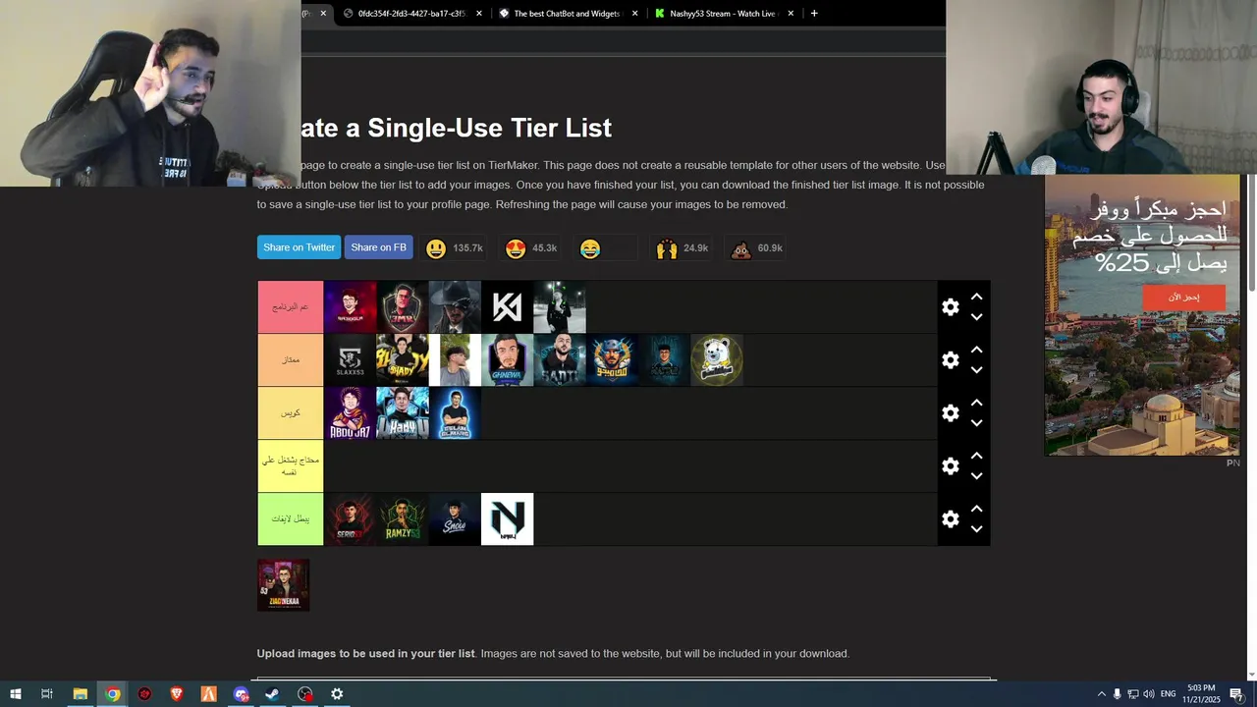Select the SERIO avatar image

point(350,519)
